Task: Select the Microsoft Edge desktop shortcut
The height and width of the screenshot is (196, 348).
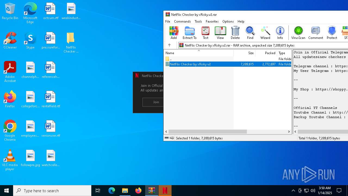Action: coord(30,13)
